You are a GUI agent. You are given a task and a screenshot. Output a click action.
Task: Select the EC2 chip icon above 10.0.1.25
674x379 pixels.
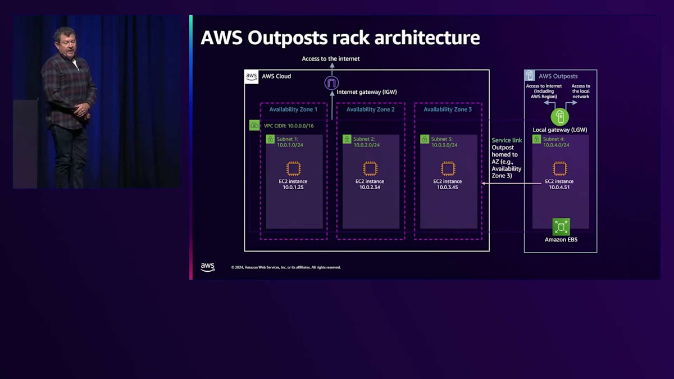pyautogui.click(x=293, y=168)
